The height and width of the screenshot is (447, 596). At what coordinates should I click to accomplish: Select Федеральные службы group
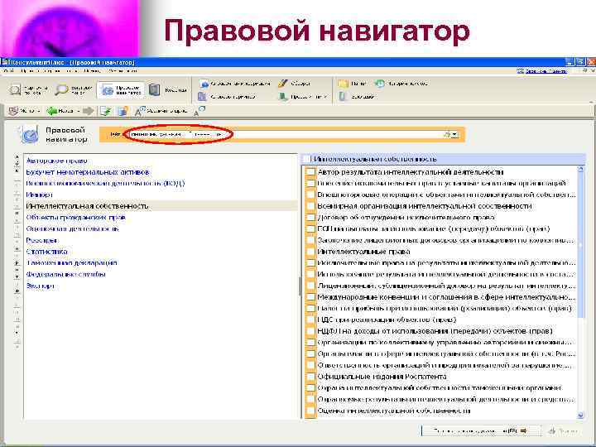tap(65, 274)
